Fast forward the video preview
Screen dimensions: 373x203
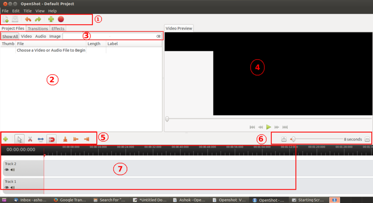(276, 127)
